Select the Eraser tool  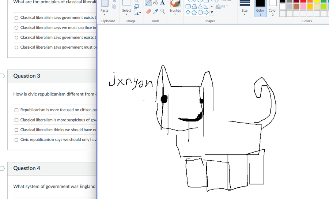click(x=148, y=11)
